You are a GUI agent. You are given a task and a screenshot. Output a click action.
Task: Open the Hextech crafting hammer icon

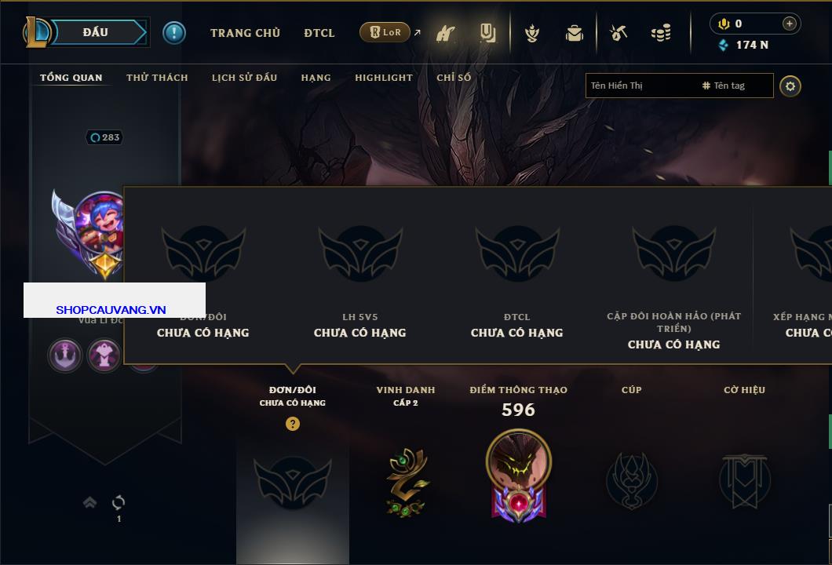pyautogui.click(x=619, y=34)
